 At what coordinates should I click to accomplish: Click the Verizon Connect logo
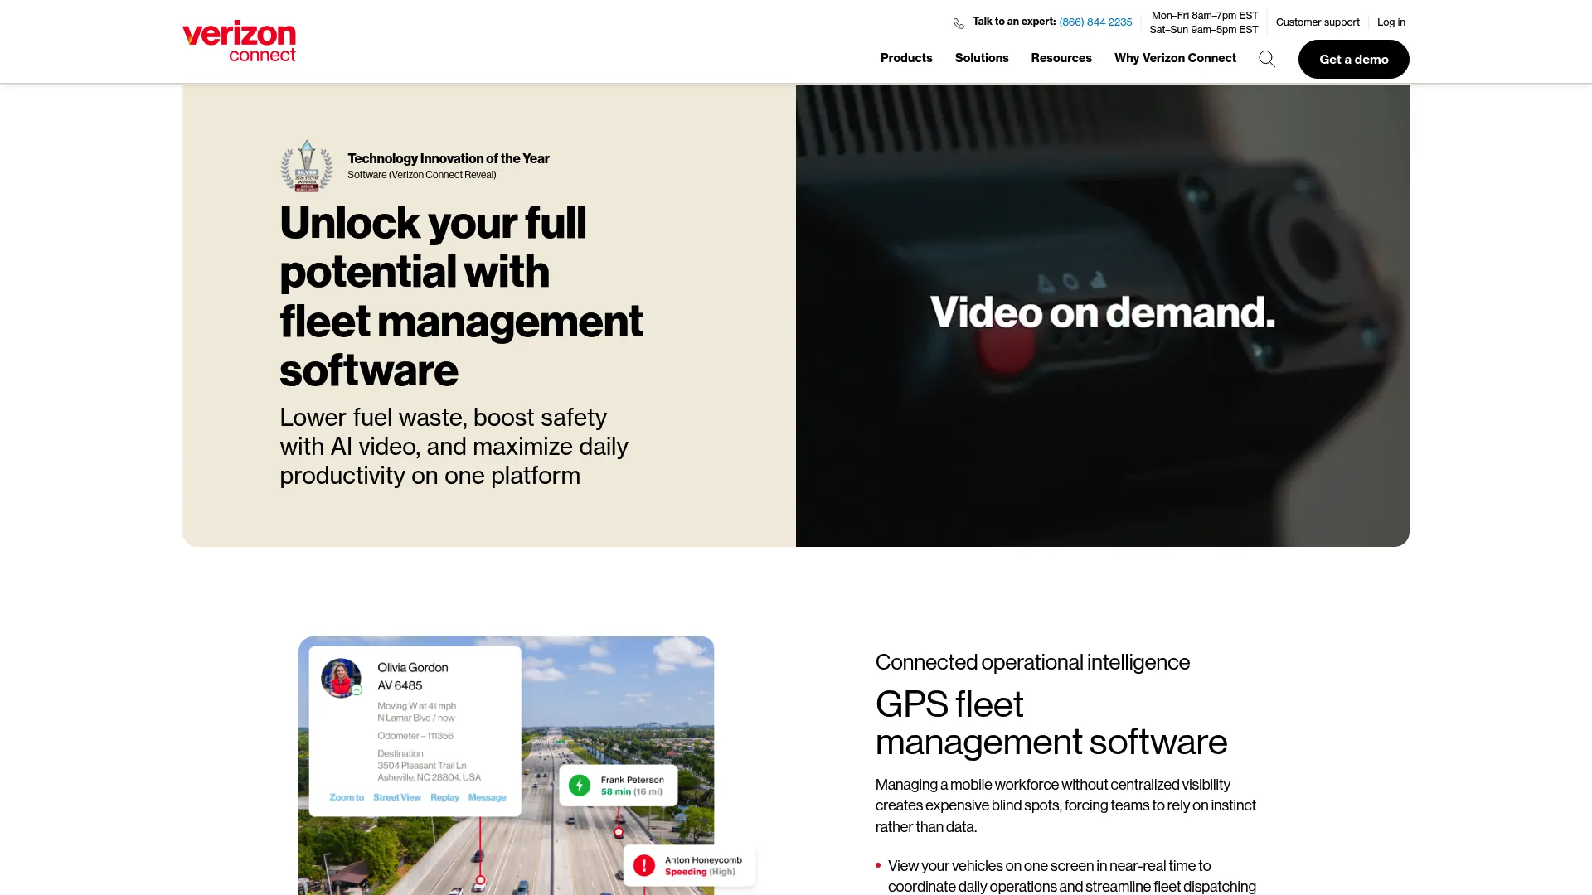(x=239, y=41)
